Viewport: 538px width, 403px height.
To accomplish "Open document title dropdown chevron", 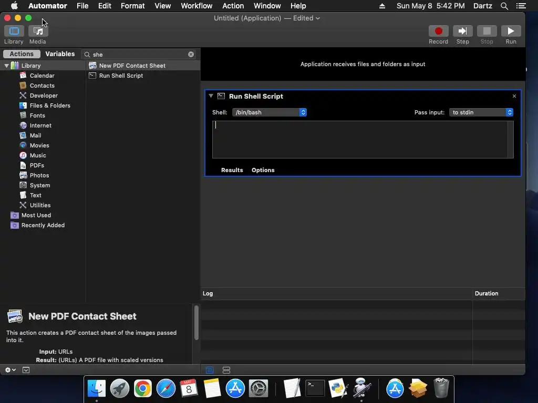I will click(318, 18).
